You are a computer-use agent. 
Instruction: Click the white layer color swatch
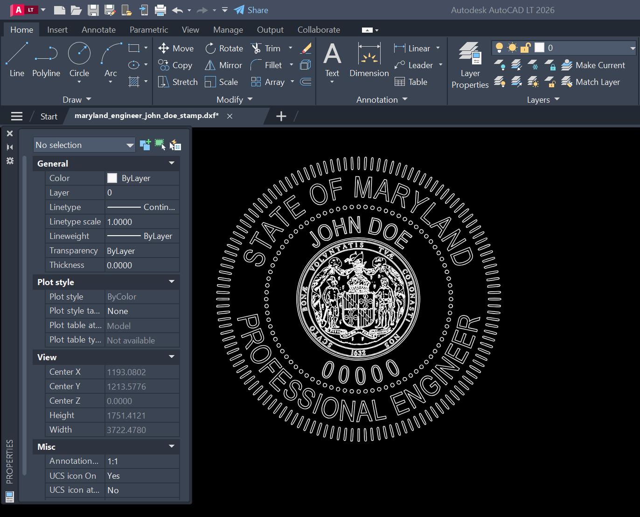click(539, 48)
